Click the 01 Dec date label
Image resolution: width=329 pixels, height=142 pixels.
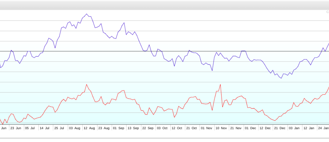(250, 128)
